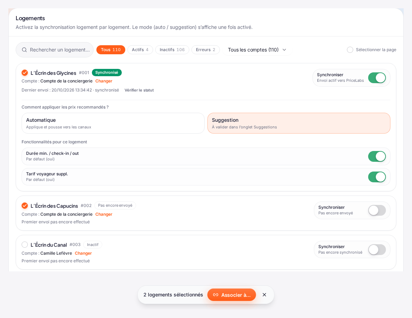Screen dimensions: 412x318
Task: Enable Synchroniser for L'Écrin du Canal
Action: 377,250
